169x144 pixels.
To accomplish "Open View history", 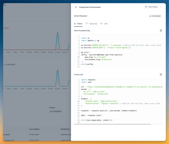I will coord(151,7).
